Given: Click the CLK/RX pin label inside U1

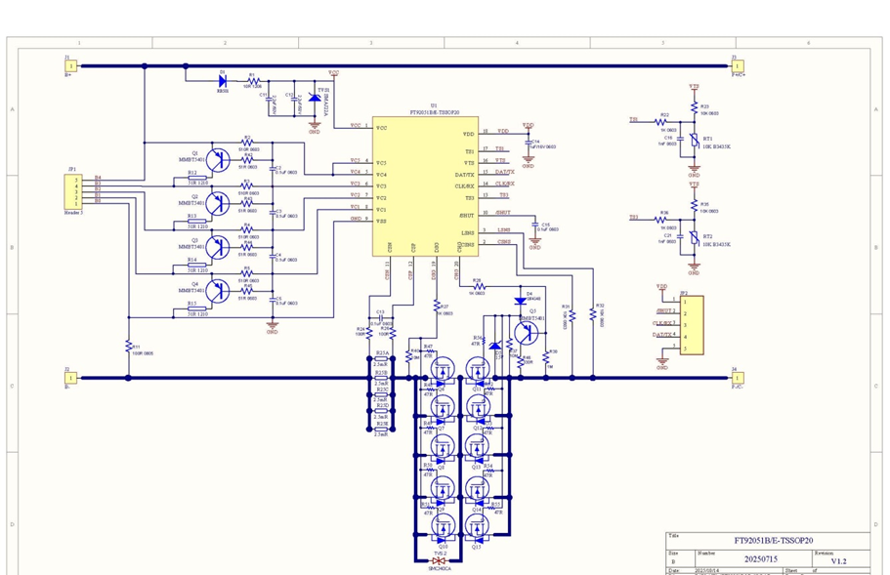Looking at the screenshot, I should click(464, 186).
